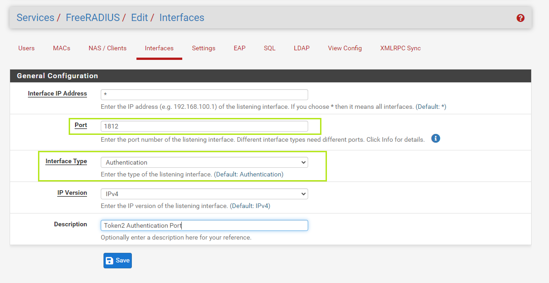The image size is (549, 283).
Task: Open the red help question mark icon
Action: coord(520,18)
